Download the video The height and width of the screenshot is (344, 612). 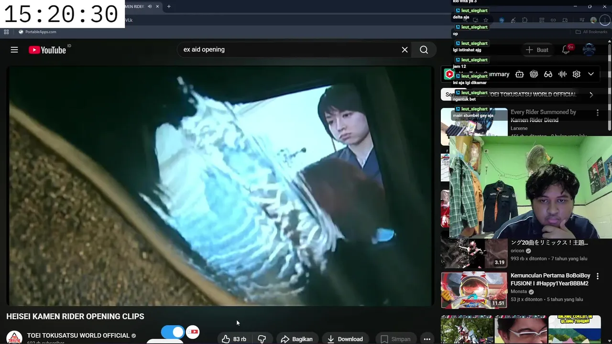[x=345, y=339]
